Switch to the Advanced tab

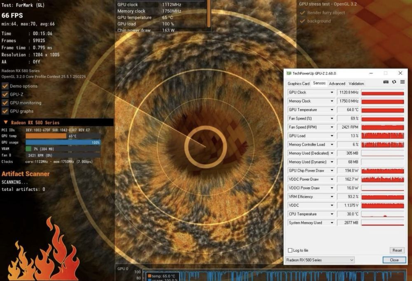(x=337, y=84)
